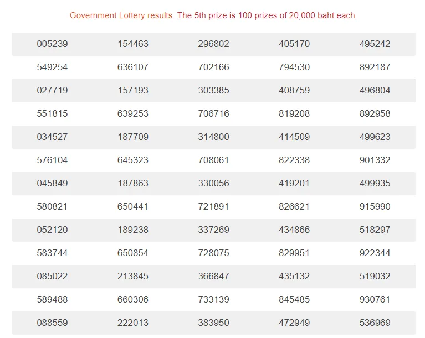
Task: Click on number 052120
Action: [52, 230]
